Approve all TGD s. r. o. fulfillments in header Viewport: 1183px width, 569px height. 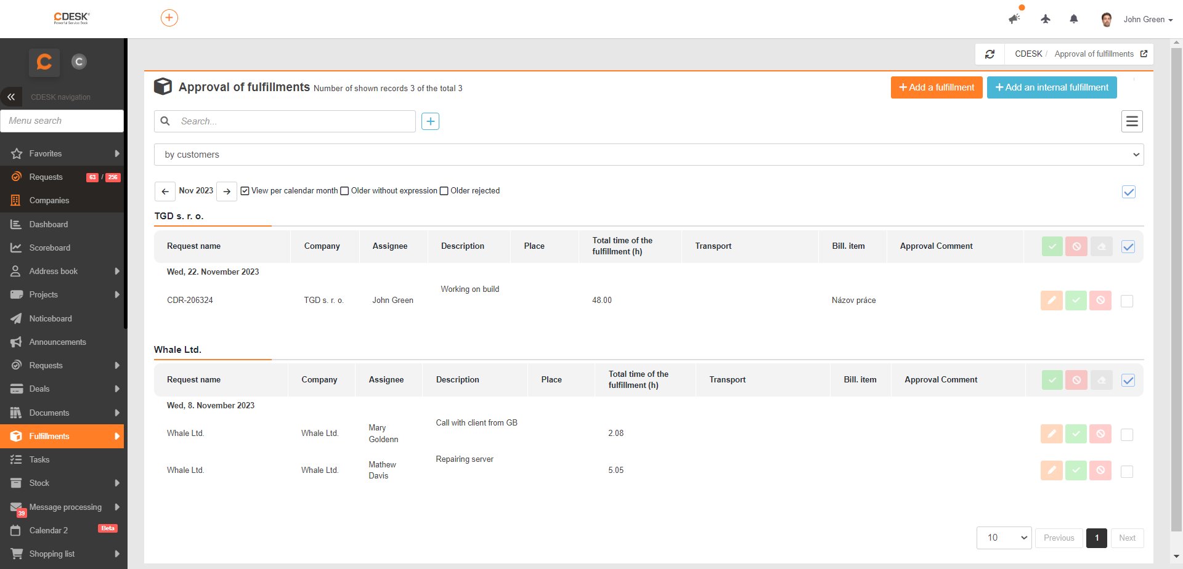[1052, 246]
